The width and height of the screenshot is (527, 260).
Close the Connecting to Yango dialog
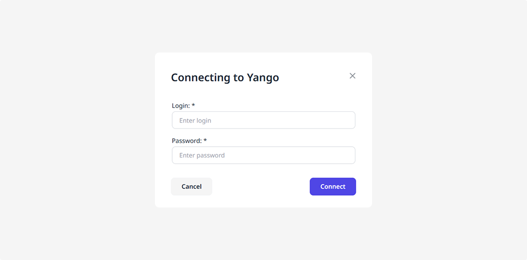pos(352,76)
